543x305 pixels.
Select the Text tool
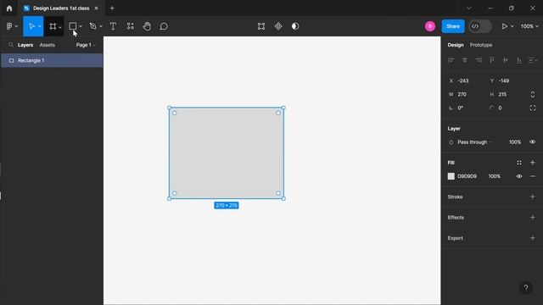point(113,26)
